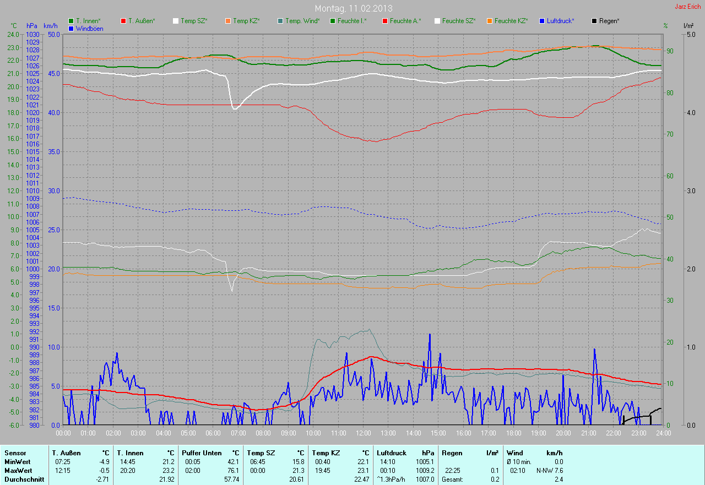
Task: Click the pressure trend "^1.3hPa/h"
Action: (x=392, y=479)
